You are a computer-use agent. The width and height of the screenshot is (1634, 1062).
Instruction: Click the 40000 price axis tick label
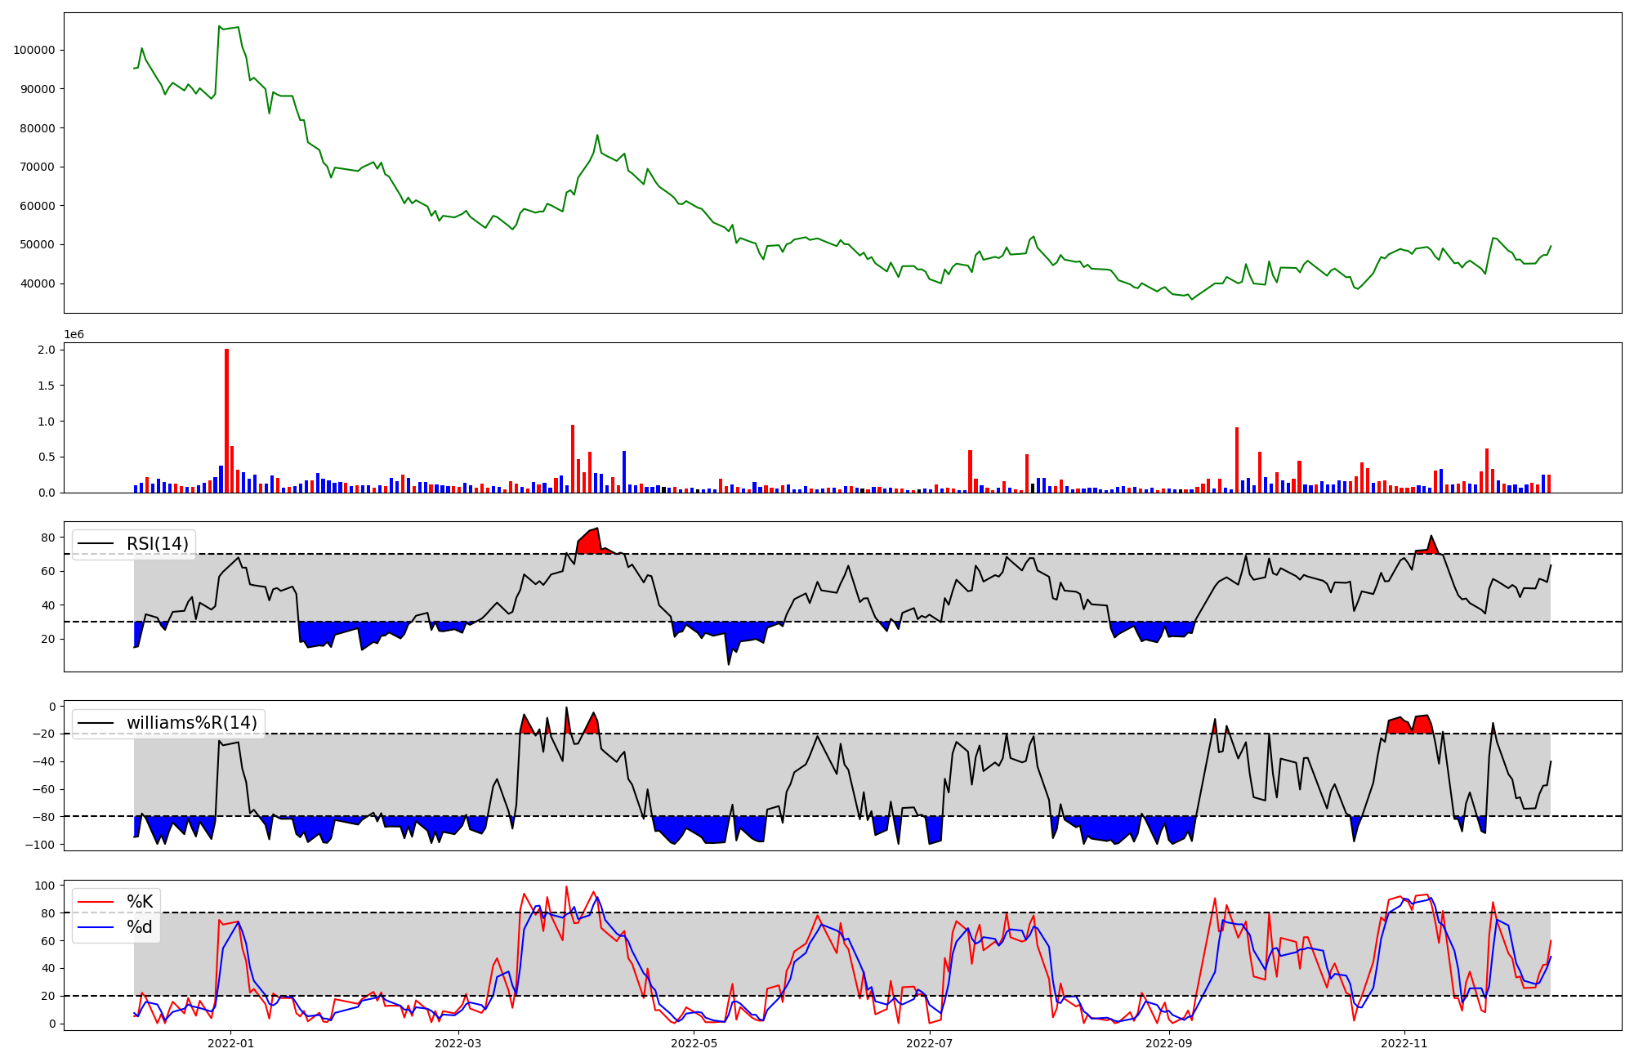(38, 284)
